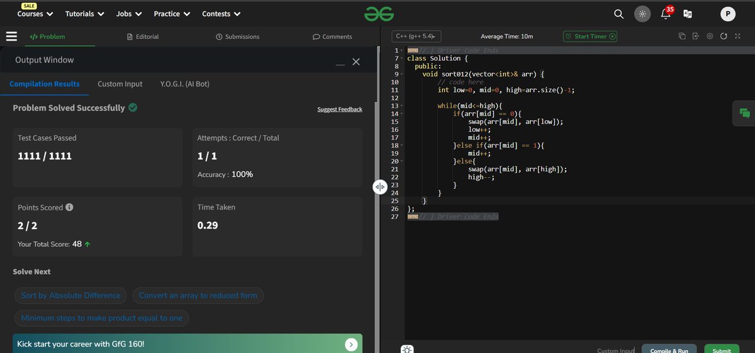Copy code using the copy icon
This screenshot has width=755, height=353.
(x=682, y=36)
